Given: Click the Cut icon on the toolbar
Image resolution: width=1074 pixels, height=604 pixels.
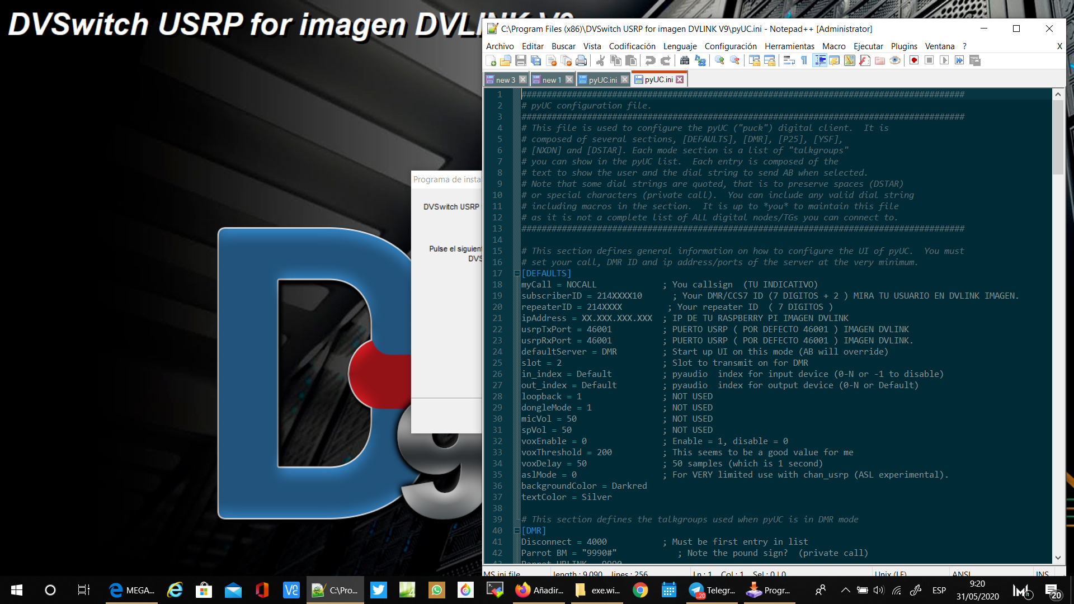Looking at the screenshot, I should 600,60.
